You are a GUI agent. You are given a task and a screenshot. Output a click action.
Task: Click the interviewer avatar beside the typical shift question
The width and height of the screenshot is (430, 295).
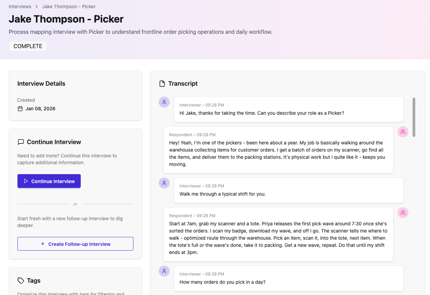tap(164, 183)
